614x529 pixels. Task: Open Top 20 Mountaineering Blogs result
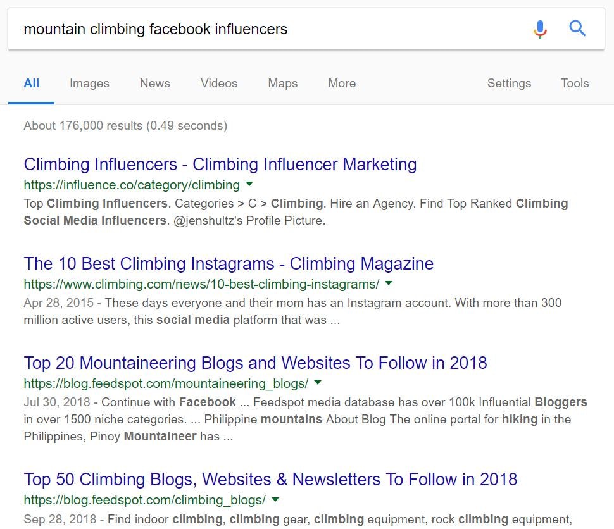pyautogui.click(x=255, y=363)
